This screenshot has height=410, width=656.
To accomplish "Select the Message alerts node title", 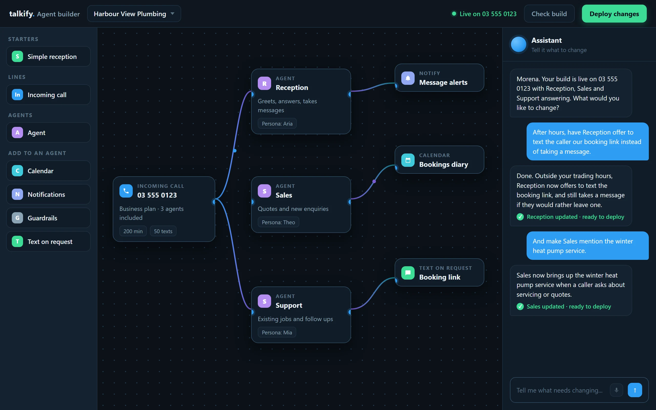I will click(443, 83).
